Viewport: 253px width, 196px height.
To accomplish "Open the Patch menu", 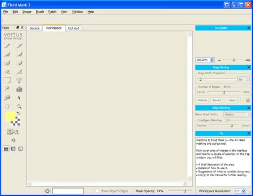I will 52,12.
